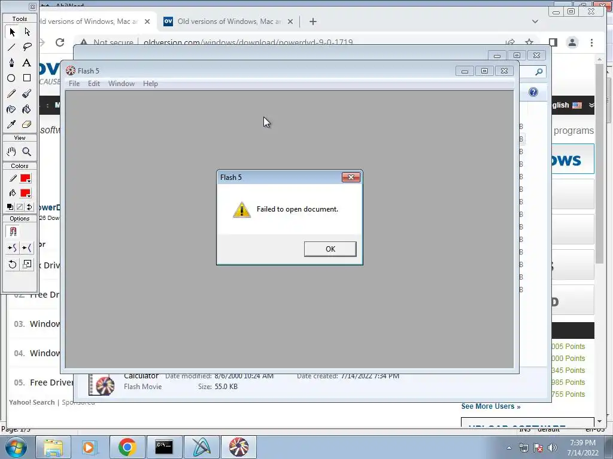Click the See More Users link

tap(491, 406)
